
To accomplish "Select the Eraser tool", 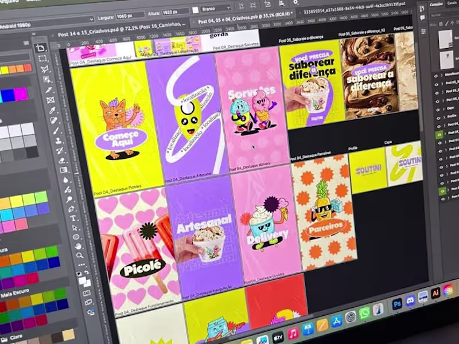I will 62,161.
